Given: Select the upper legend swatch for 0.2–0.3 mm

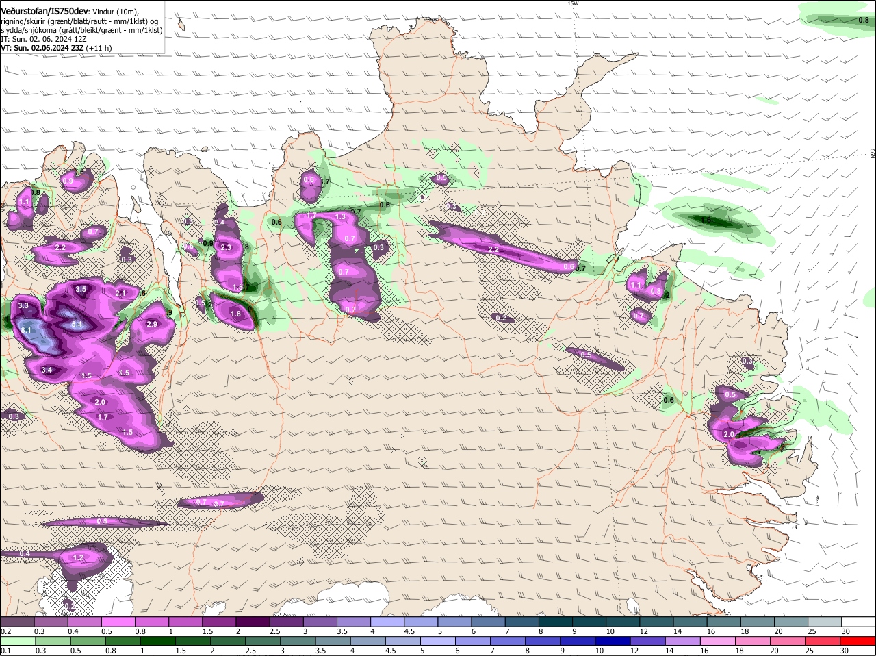Looking at the screenshot, I should point(17,622).
